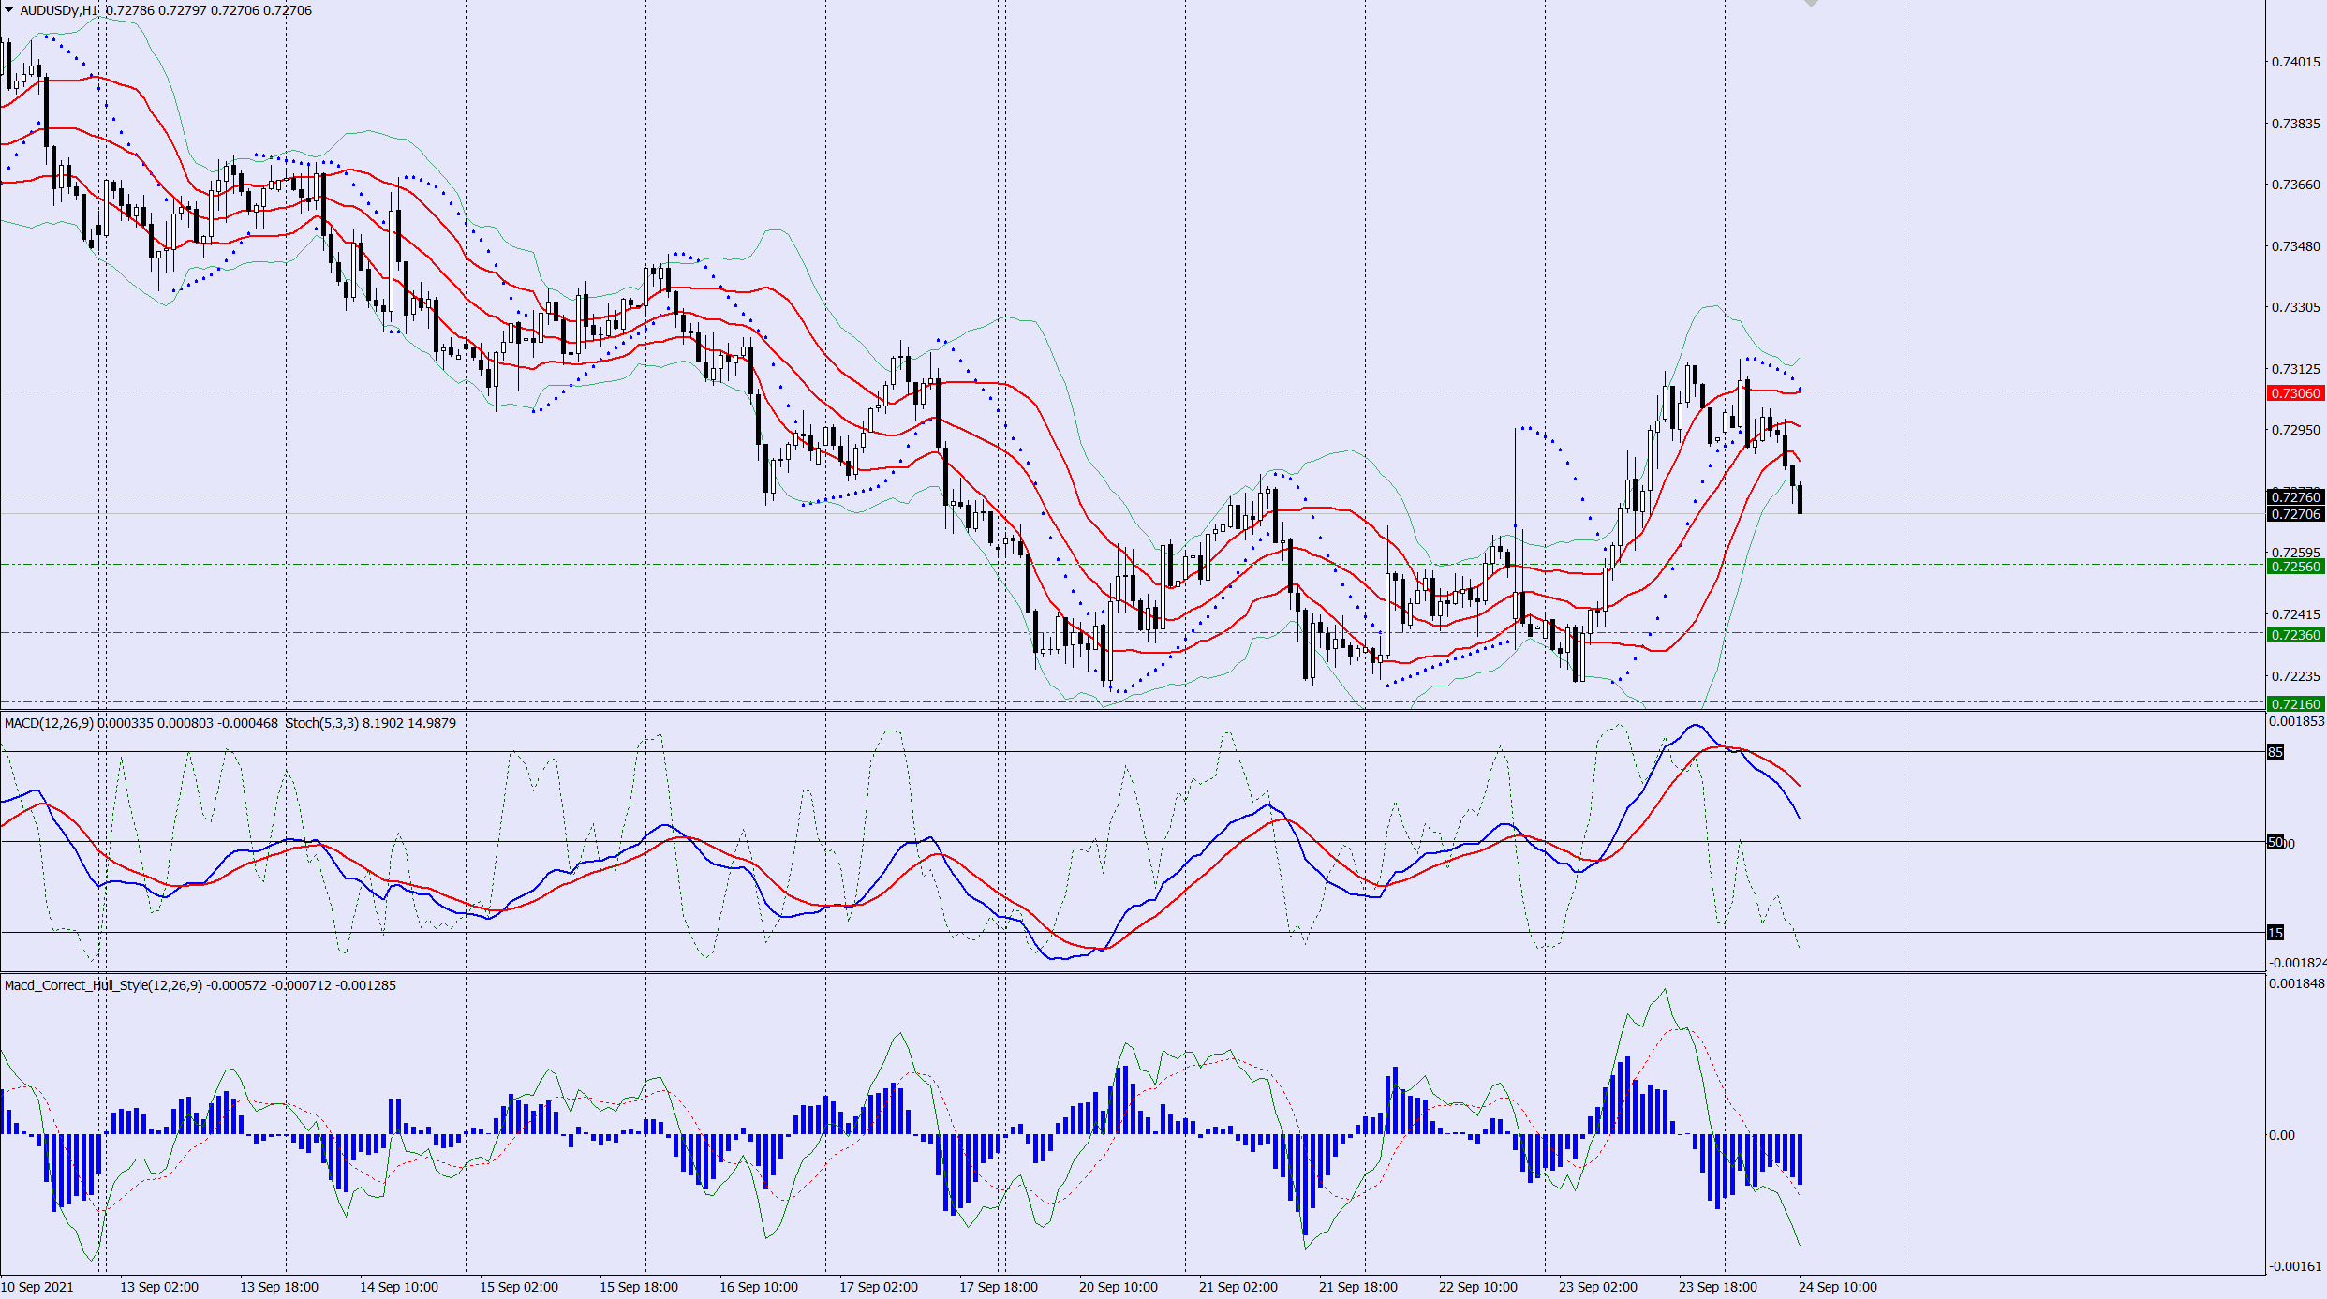
Task: Click the 0.72950 price scale label
Action: pos(2295,430)
